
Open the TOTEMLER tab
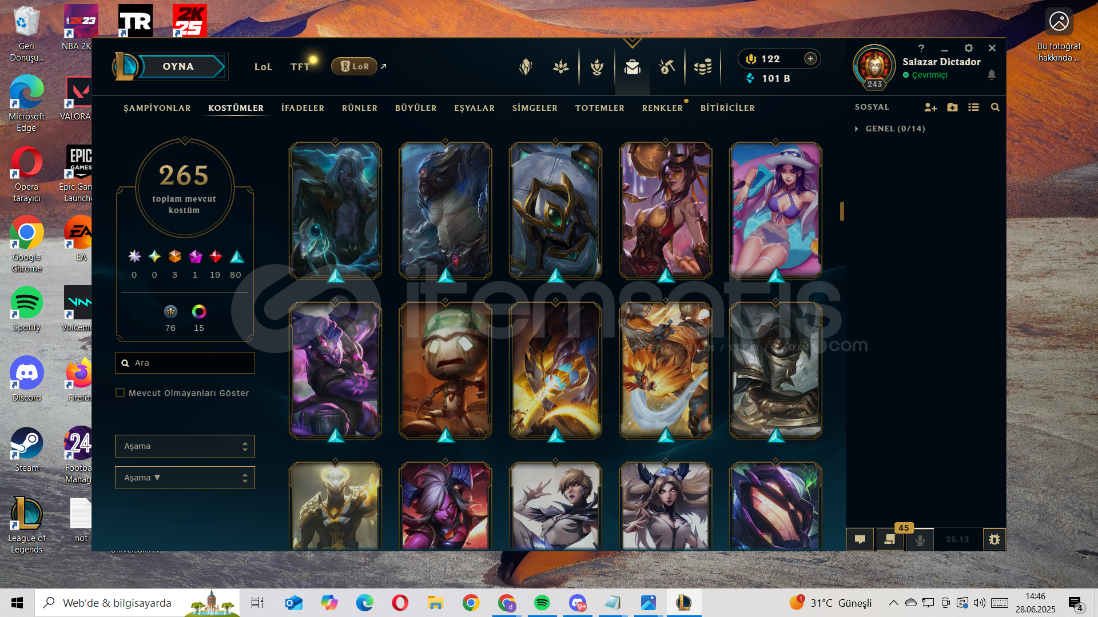pyautogui.click(x=600, y=108)
